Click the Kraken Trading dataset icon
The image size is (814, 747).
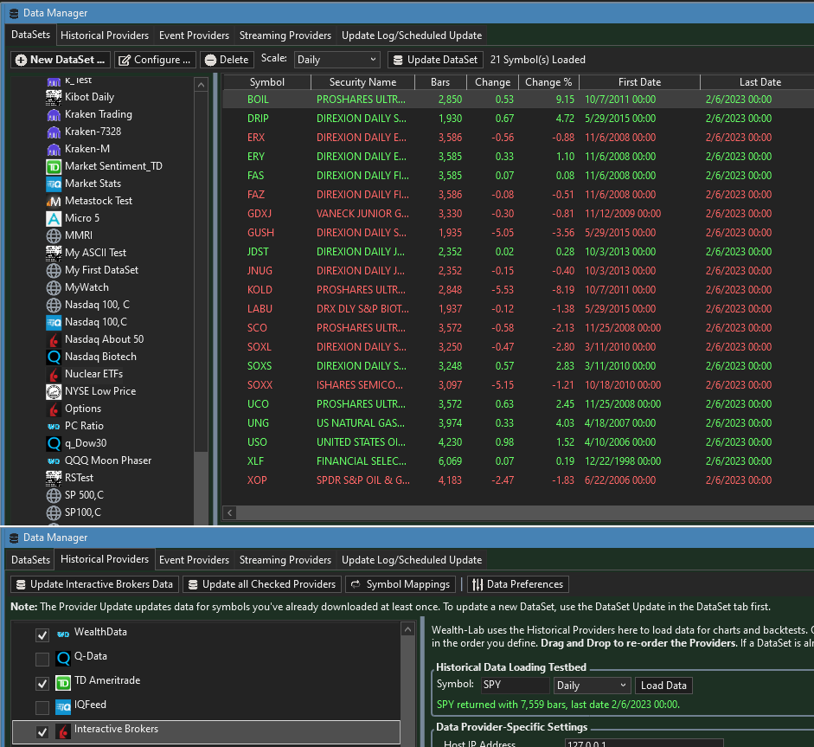tap(54, 114)
